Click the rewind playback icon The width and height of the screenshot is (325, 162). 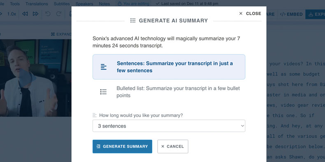coord(25,14)
